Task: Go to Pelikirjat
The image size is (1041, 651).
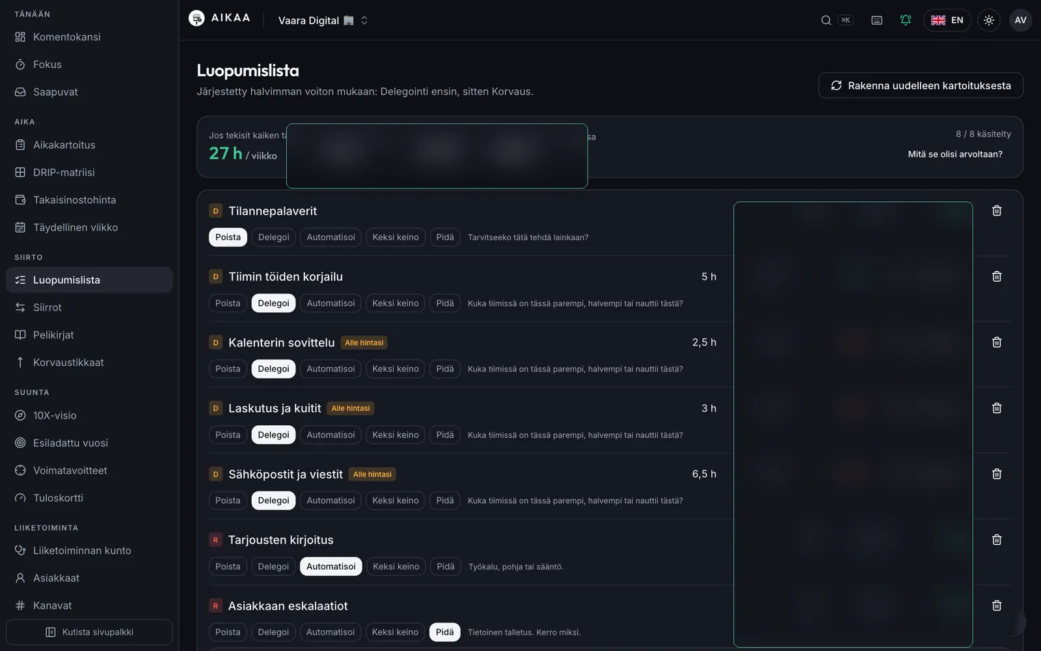Action: pyautogui.click(x=89, y=335)
